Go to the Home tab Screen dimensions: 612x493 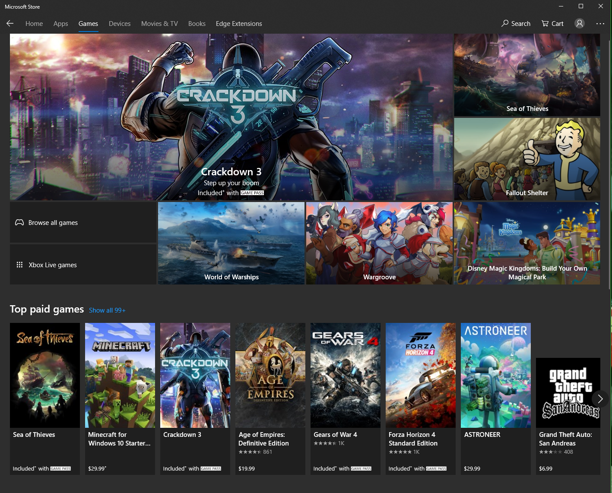34,23
